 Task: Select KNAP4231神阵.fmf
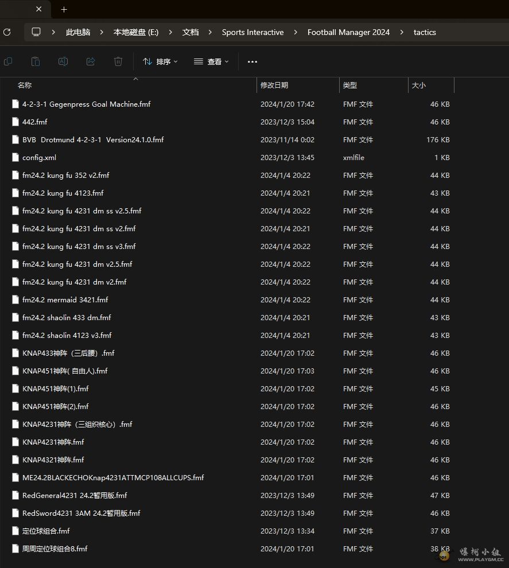[x=53, y=442]
